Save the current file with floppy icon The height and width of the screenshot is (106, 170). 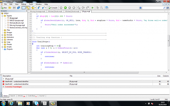[14, 8]
